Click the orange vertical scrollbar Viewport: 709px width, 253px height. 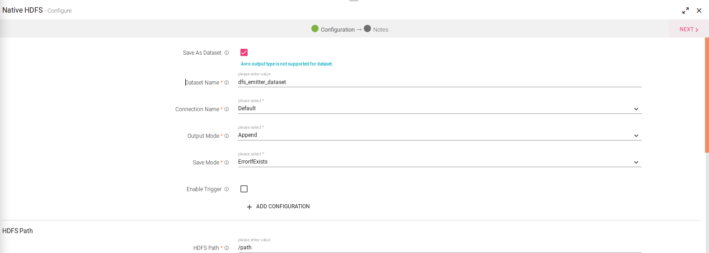[707, 95]
